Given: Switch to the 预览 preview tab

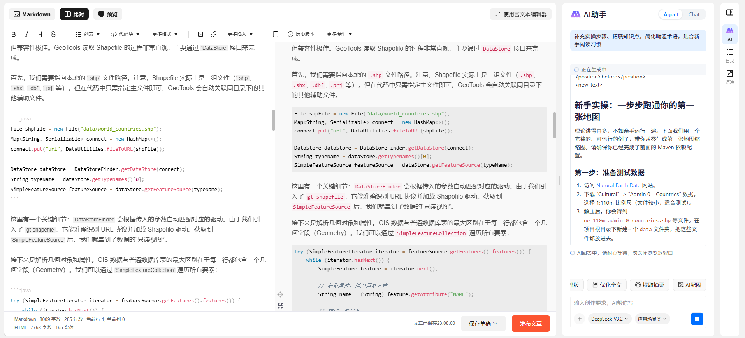Looking at the screenshot, I should click(108, 14).
